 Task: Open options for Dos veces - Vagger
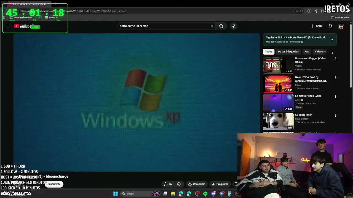coord(335,59)
